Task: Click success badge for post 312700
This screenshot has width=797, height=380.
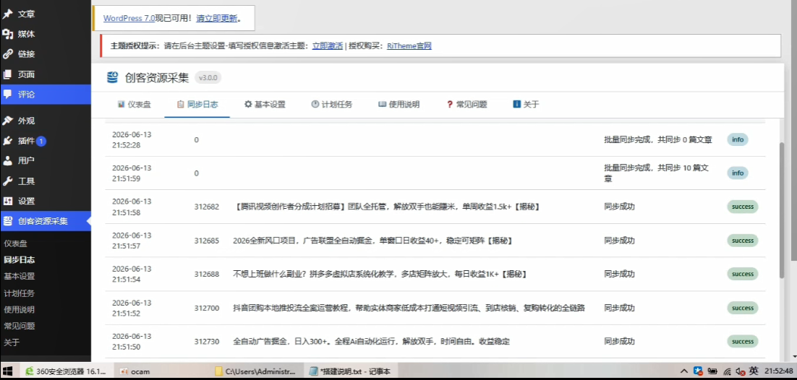Action: click(743, 308)
